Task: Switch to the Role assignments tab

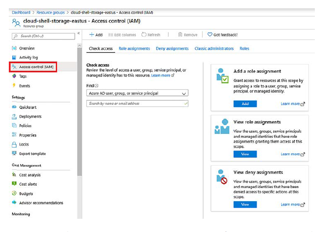Action: (134, 49)
